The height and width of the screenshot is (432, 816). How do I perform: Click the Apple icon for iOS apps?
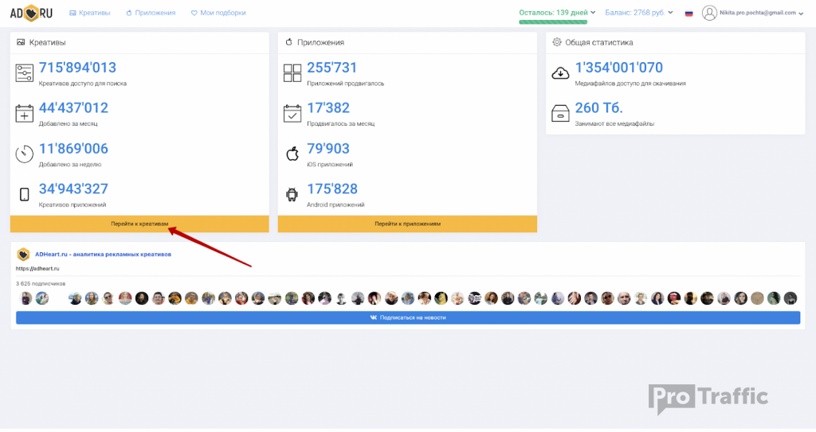292,154
